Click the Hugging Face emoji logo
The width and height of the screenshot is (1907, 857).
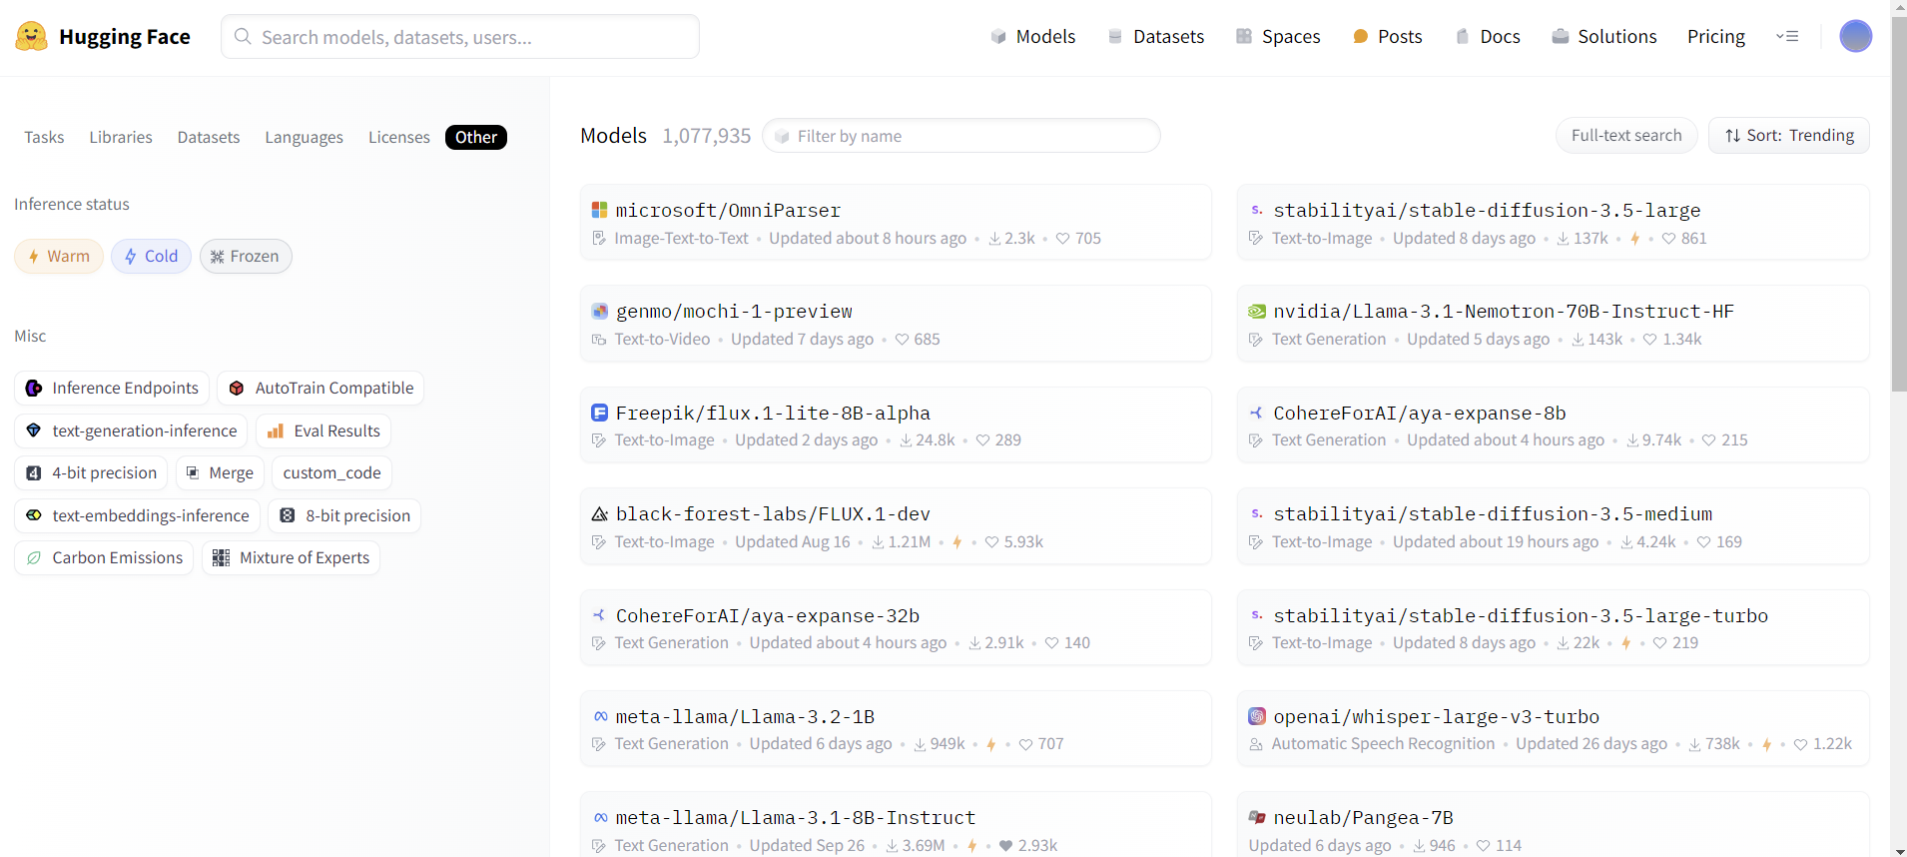[x=31, y=37]
